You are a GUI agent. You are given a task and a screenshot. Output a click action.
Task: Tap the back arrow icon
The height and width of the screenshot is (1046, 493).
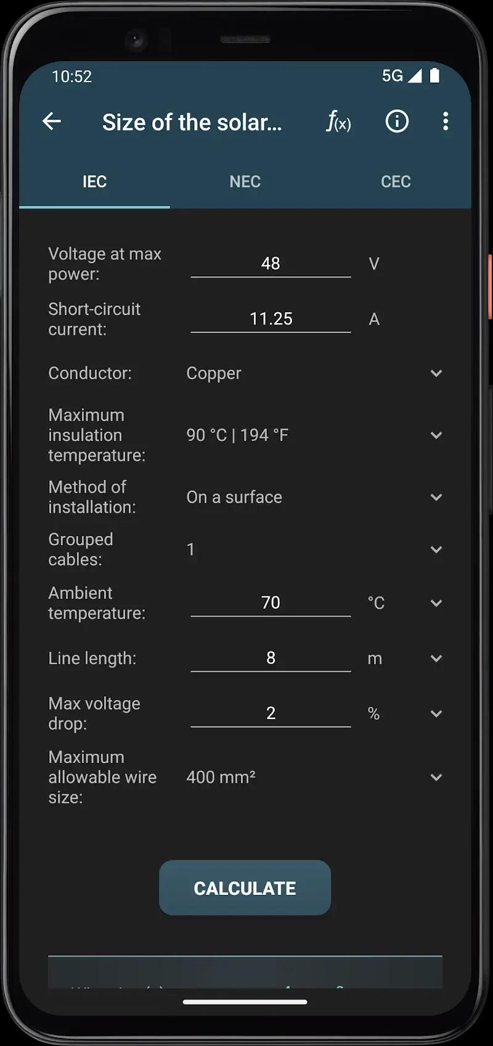click(52, 121)
